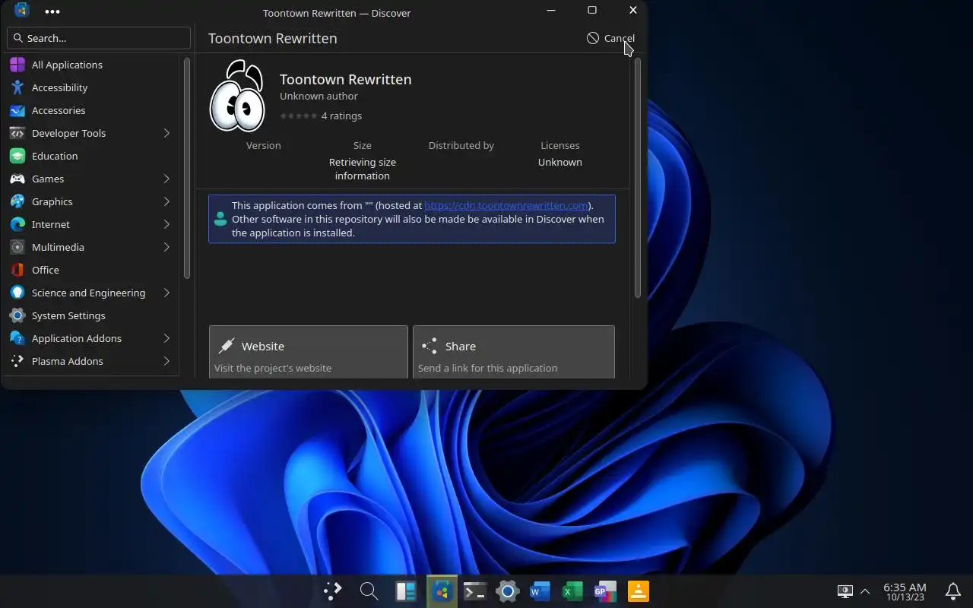Click the 'Retrieving size information' text
Screen dimensions: 973x608
pos(363,169)
